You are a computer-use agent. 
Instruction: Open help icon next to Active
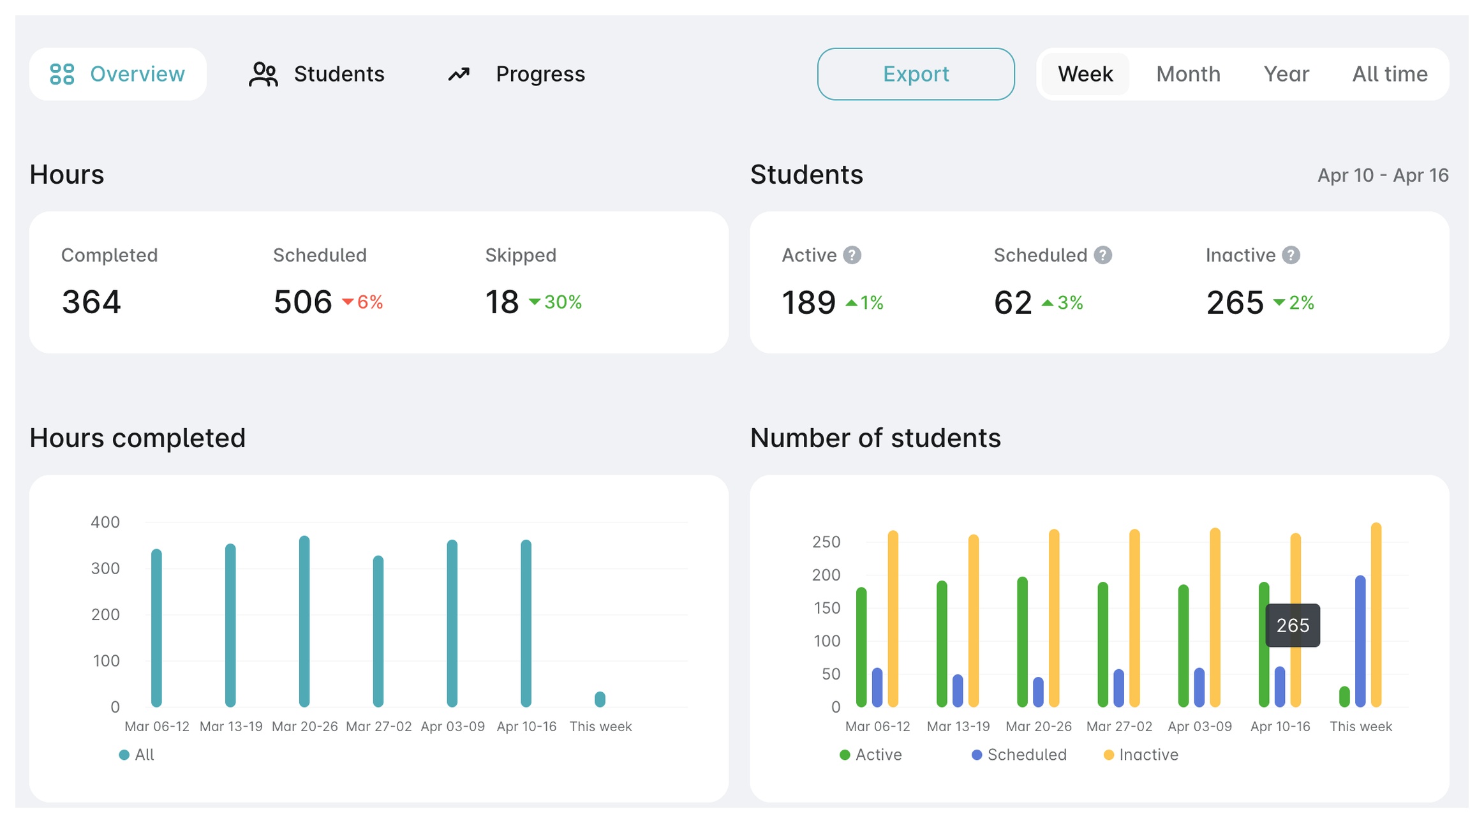[x=852, y=255]
